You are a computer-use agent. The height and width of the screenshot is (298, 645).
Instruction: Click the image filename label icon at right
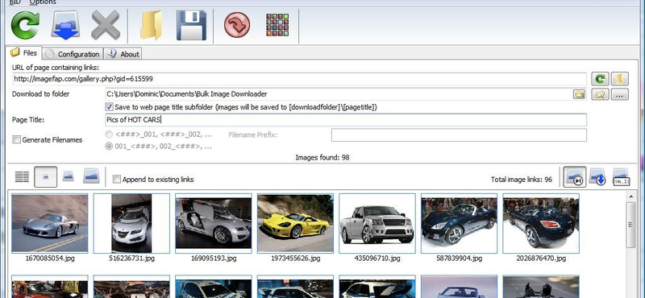tap(621, 176)
